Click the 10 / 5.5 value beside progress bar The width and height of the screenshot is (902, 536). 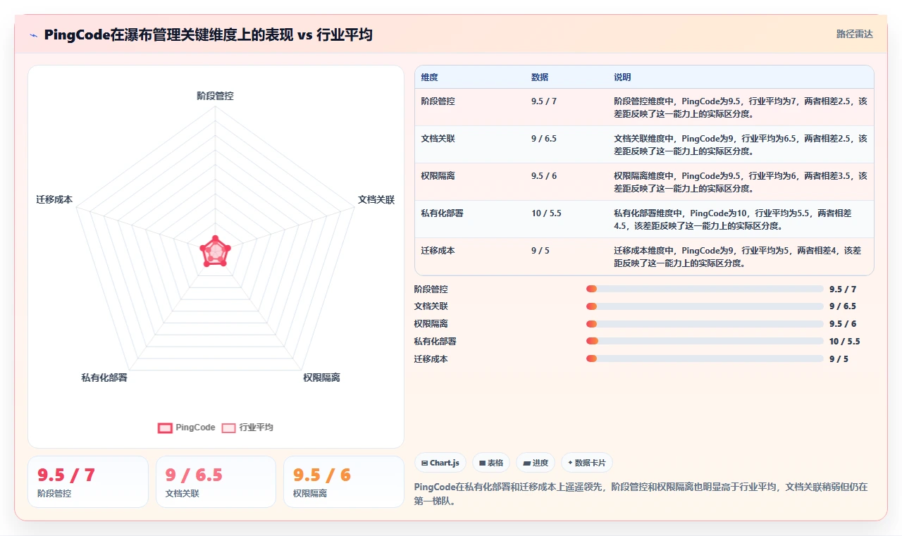pyautogui.click(x=844, y=342)
